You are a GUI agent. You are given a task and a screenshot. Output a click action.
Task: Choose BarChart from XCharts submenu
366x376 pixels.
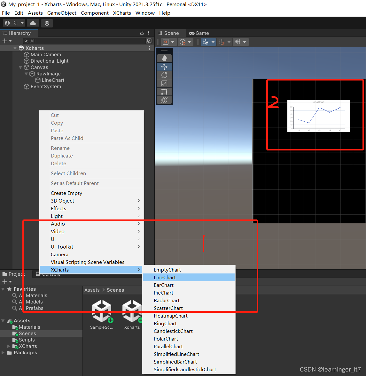189,285
